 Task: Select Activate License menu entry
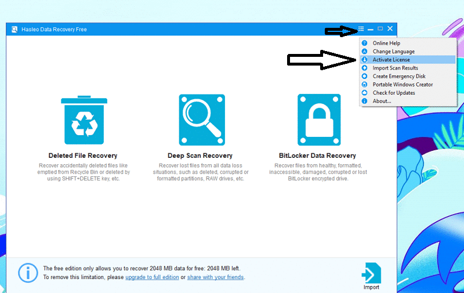(391, 60)
